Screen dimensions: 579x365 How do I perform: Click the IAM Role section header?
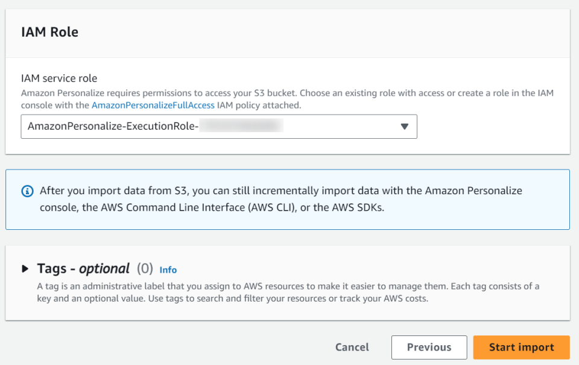49,32
